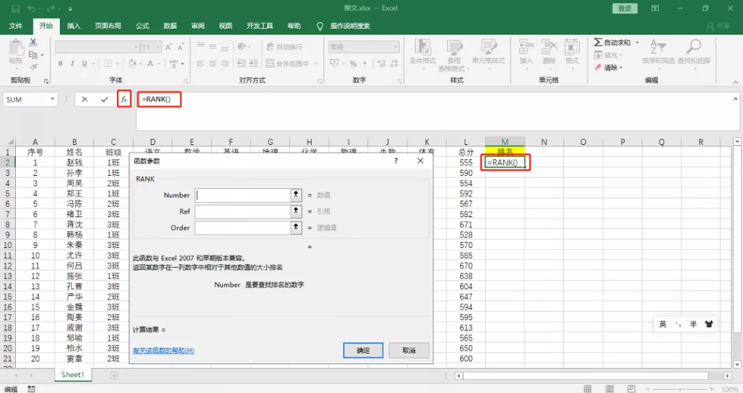
Task: Click the dialog question mark help icon
Action: point(396,161)
